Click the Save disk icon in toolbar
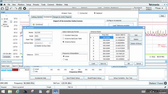Image resolution: width=168 pixels, height=94 pixels. point(7,9)
